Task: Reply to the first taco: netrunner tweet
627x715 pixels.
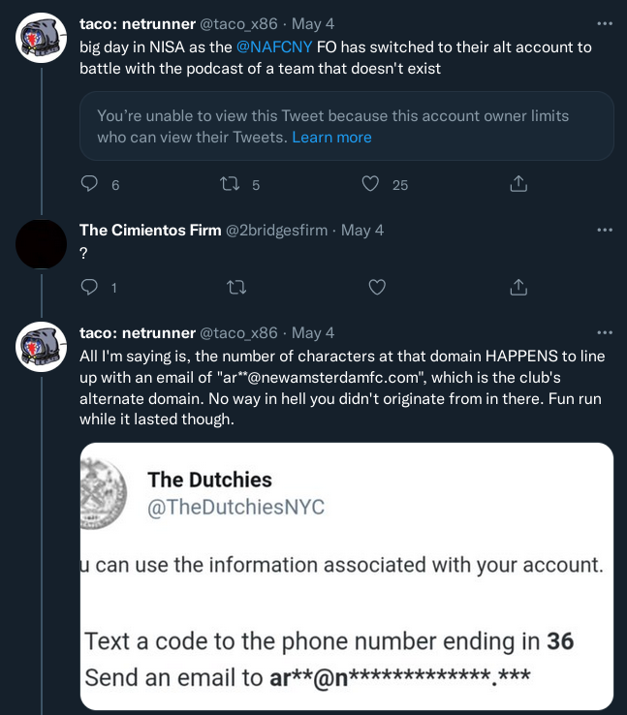Action: (89, 184)
